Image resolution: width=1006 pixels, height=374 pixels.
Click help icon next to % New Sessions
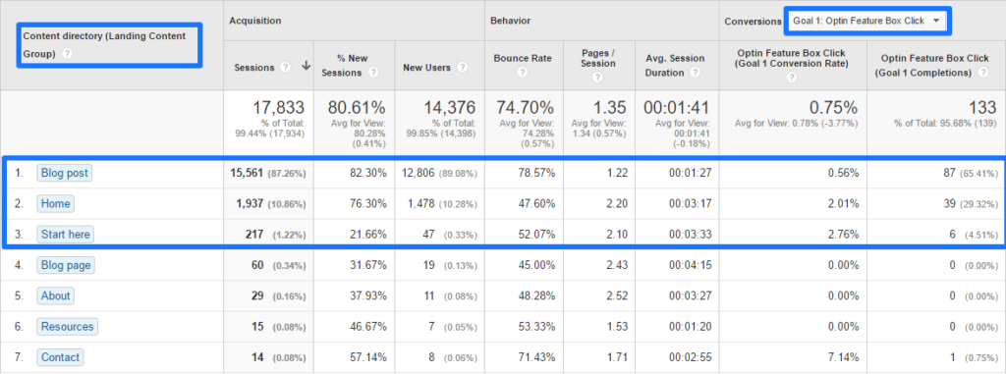[x=372, y=73]
